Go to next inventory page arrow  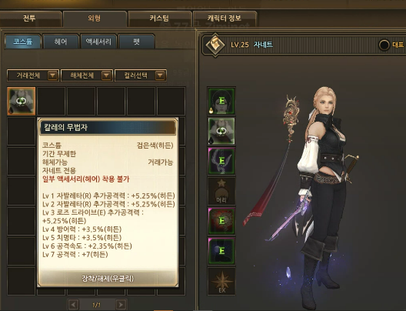click(x=121, y=305)
